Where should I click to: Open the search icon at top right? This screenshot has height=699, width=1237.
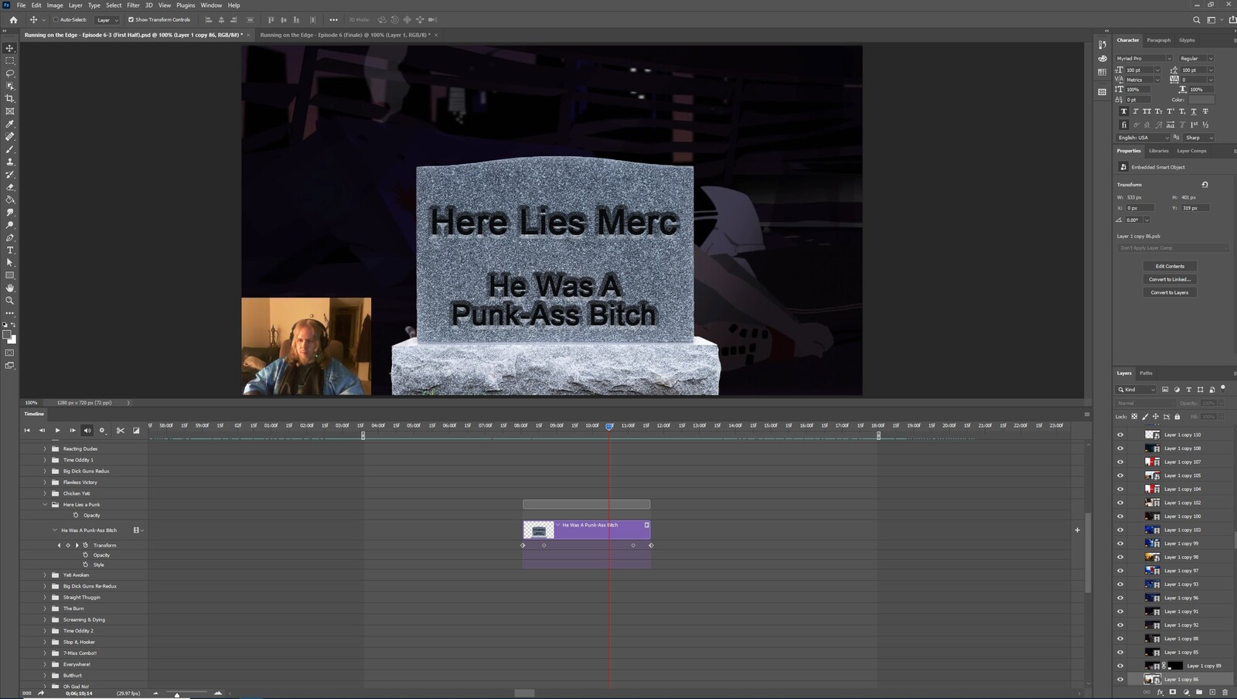point(1197,20)
